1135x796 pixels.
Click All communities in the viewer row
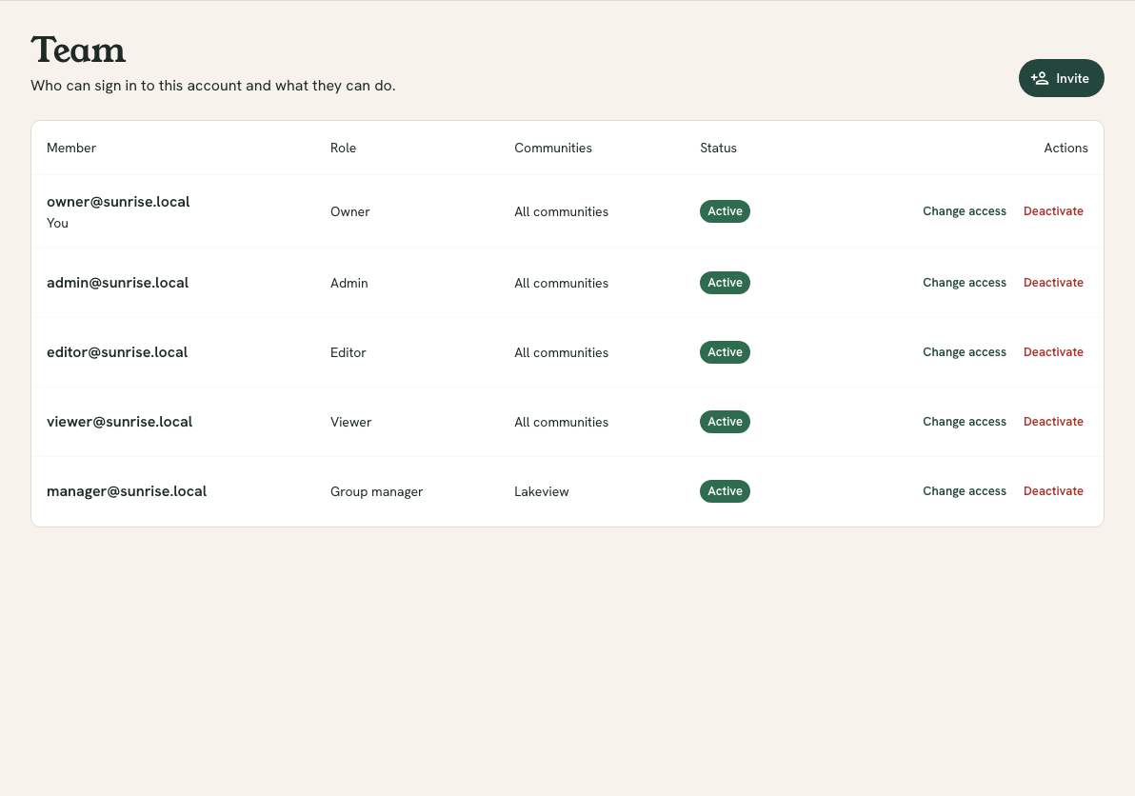(561, 423)
